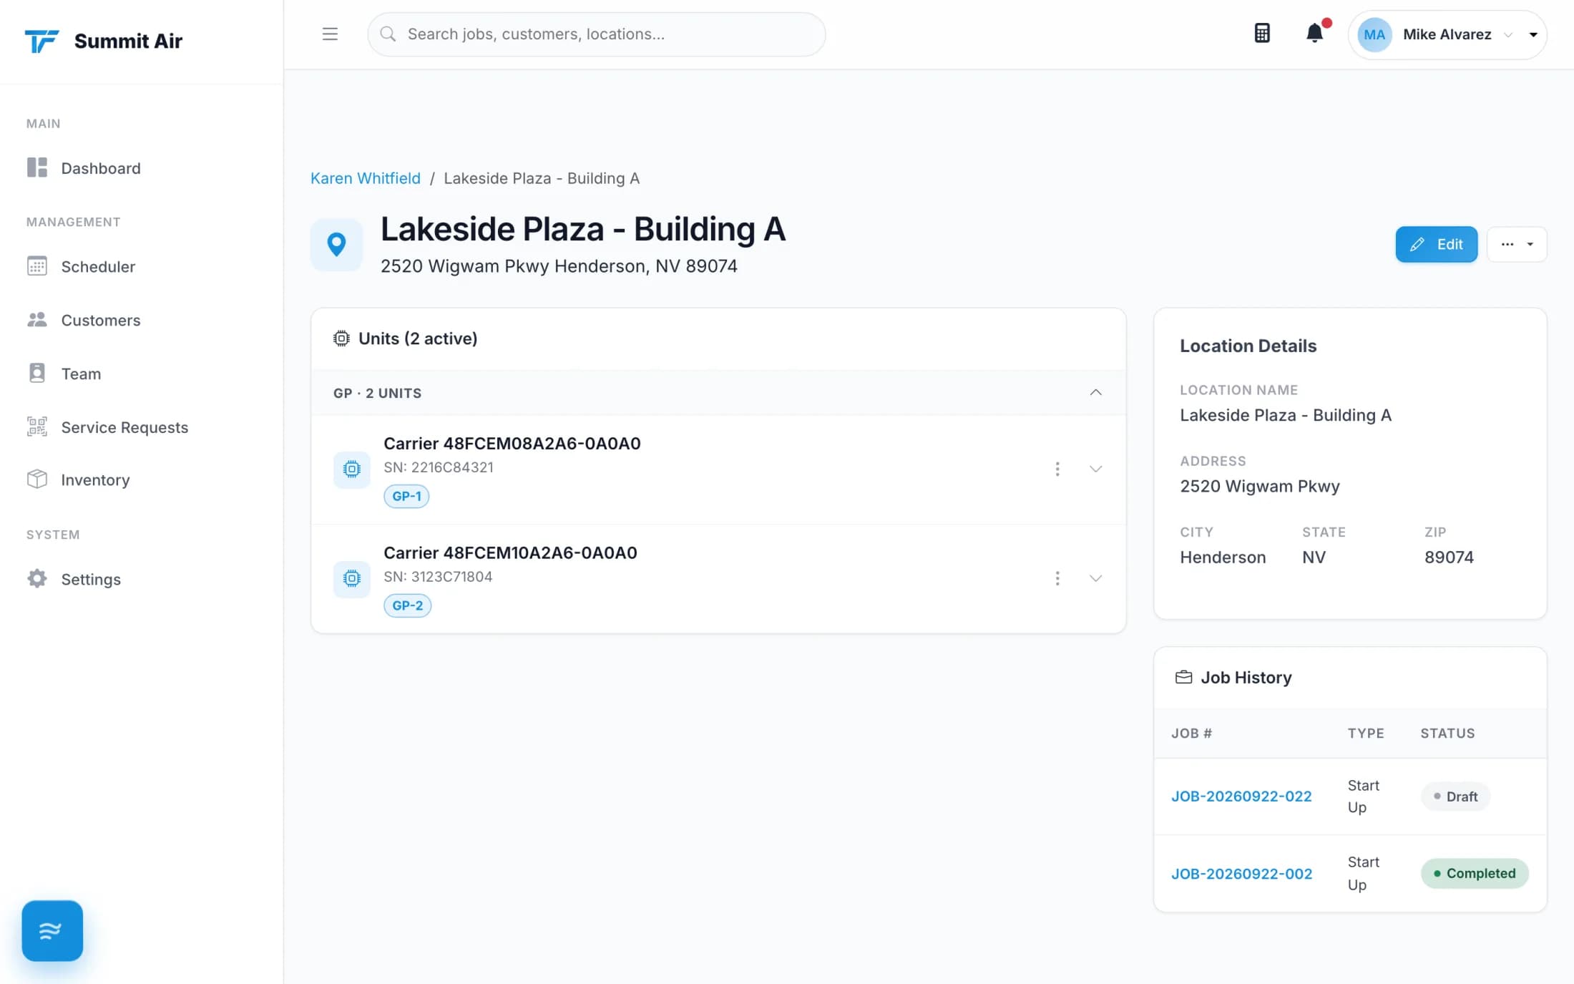Open Settings in the sidebar

(x=91, y=579)
